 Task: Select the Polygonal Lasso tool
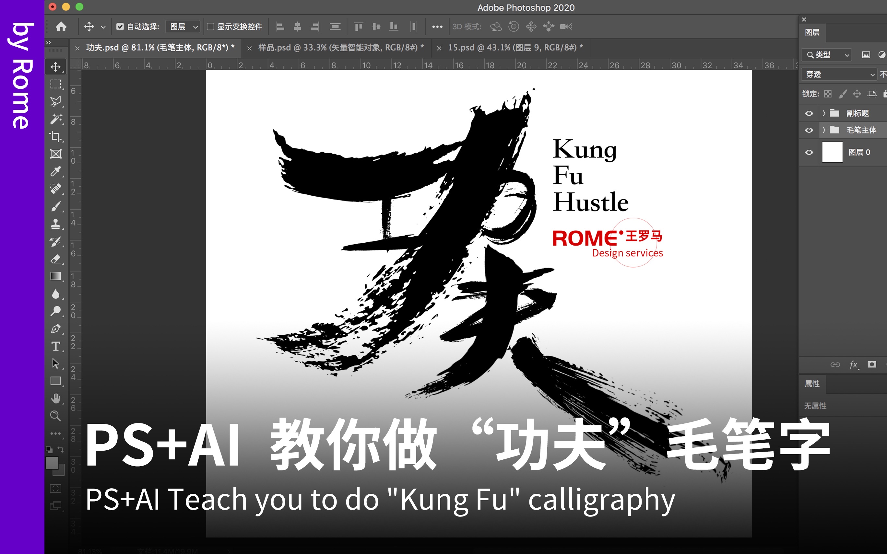pyautogui.click(x=56, y=101)
